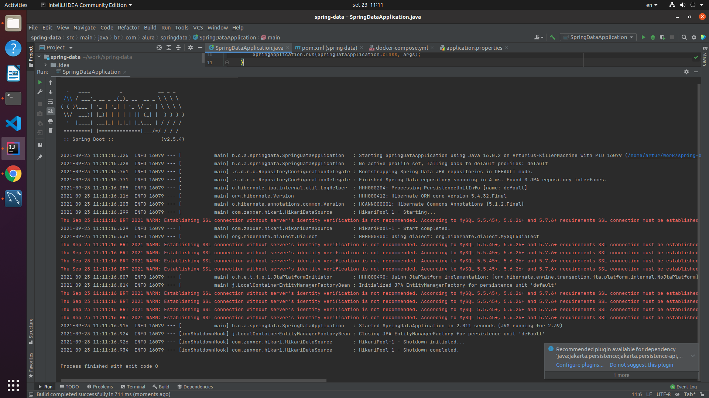709x398 pixels.
Task: Click the 11:6 line position indicator
Action: [x=637, y=394]
